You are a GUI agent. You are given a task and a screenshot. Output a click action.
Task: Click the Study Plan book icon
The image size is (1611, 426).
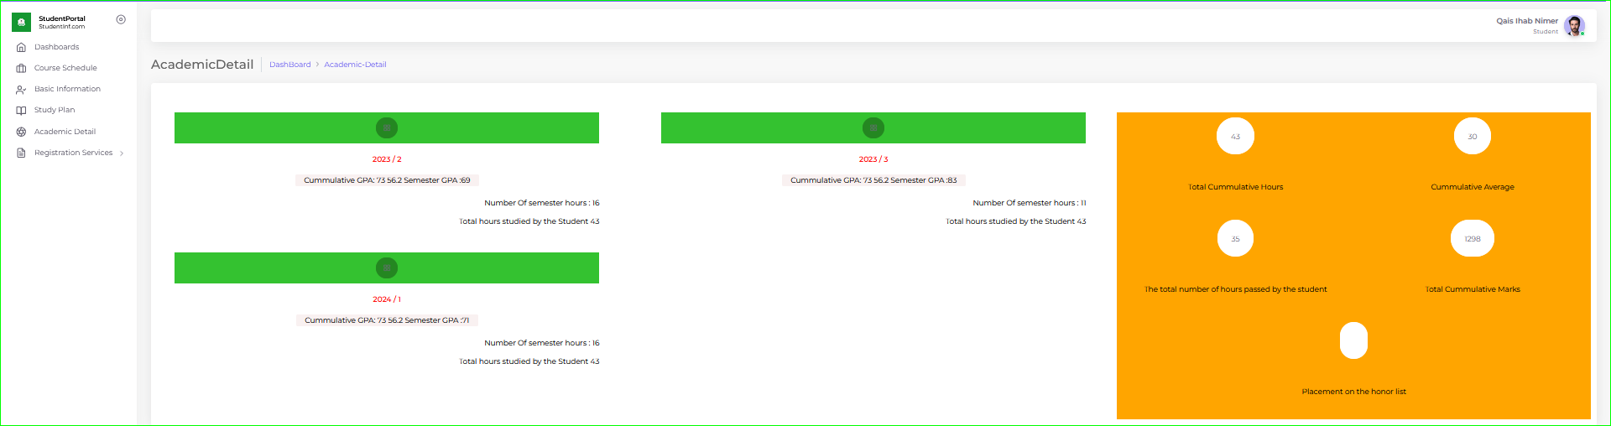click(x=21, y=111)
